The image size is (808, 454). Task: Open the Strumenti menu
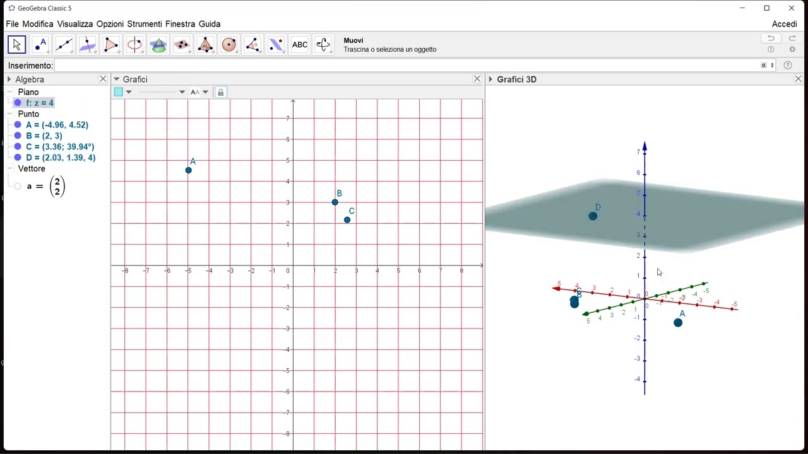(x=145, y=24)
